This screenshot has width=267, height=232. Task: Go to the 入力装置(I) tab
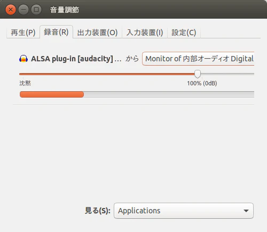tap(145, 33)
